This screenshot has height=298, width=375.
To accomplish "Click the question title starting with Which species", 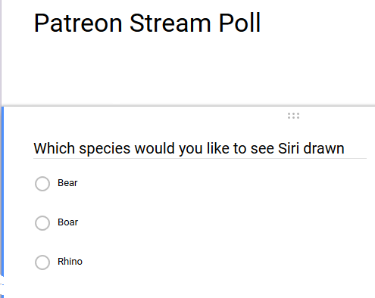I will coord(189,148).
